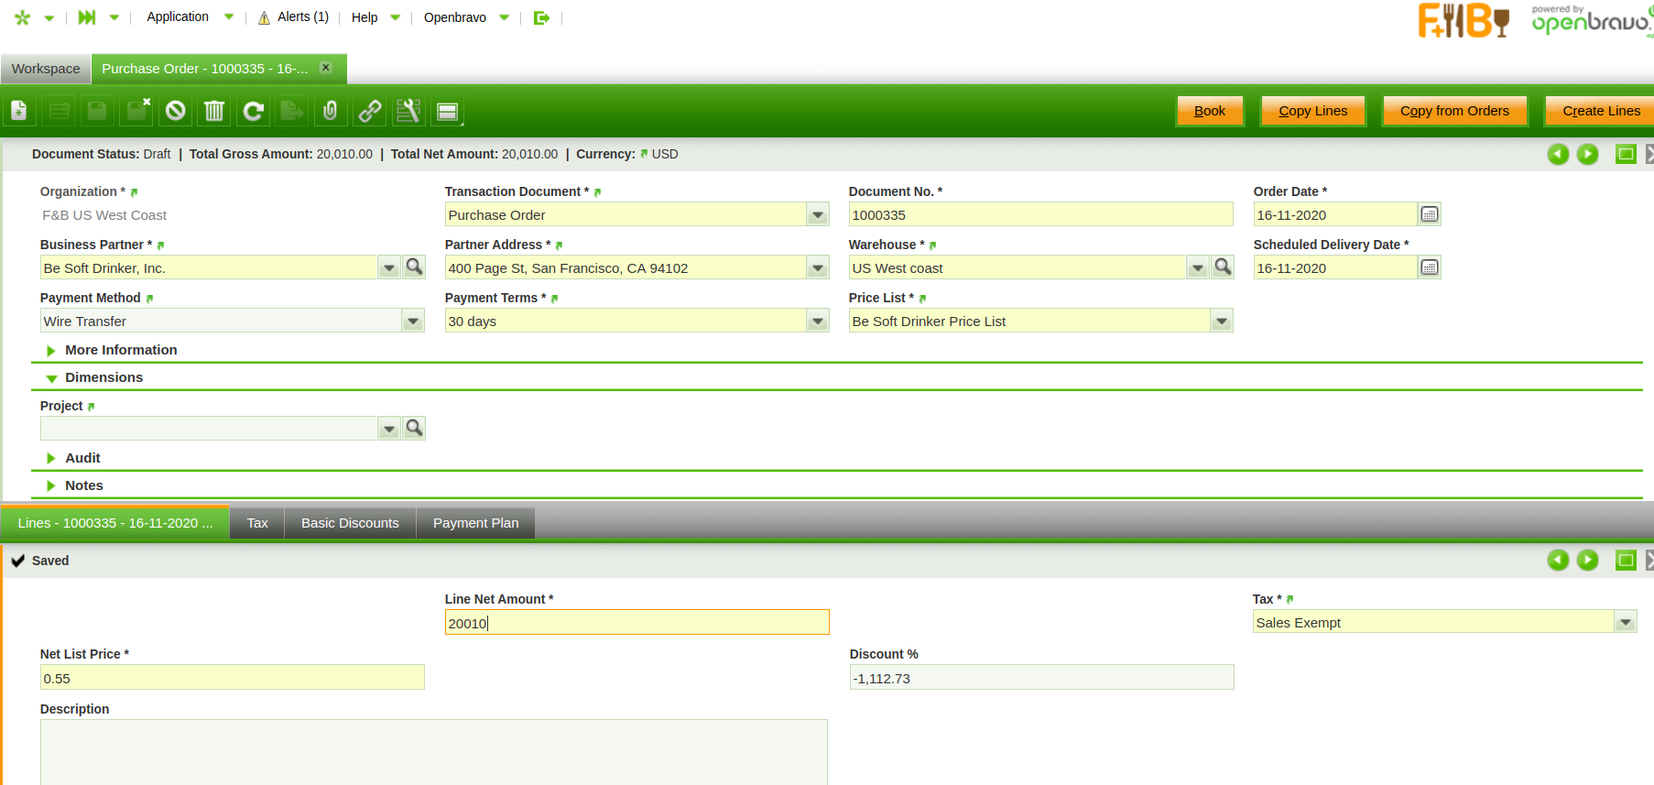Switch to the Tax tab

point(257,523)
